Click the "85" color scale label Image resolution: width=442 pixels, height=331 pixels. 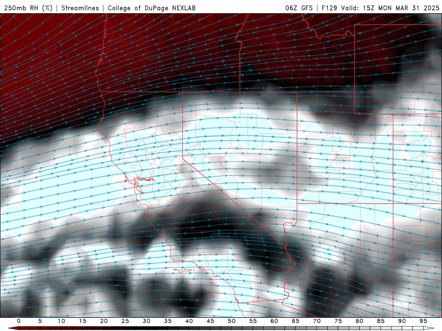tap(381, 321)
